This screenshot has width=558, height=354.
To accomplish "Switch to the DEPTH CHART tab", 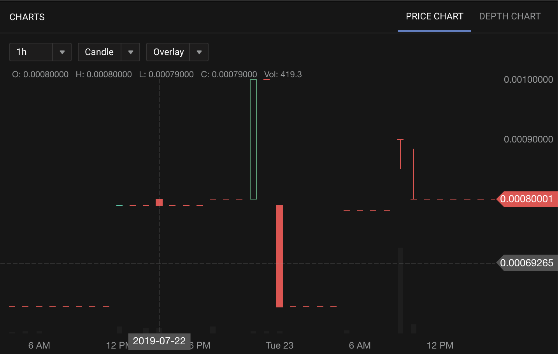I will 510,16.
